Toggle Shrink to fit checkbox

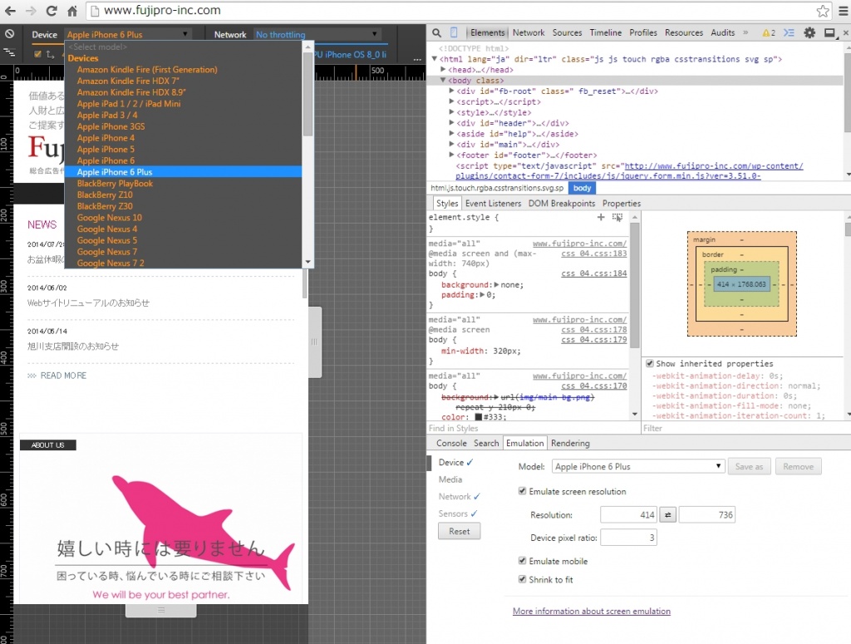(522, 579)
